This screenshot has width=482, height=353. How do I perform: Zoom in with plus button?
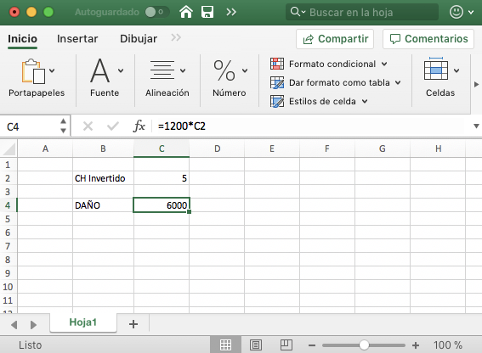coord(416,345)
